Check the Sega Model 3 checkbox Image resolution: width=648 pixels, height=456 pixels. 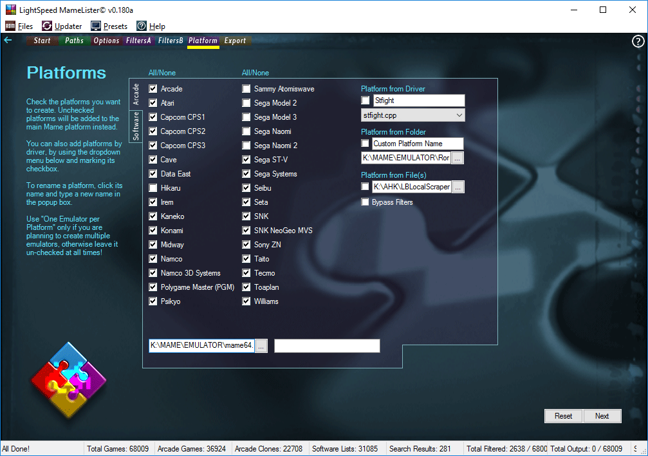(x=246, y=117)
